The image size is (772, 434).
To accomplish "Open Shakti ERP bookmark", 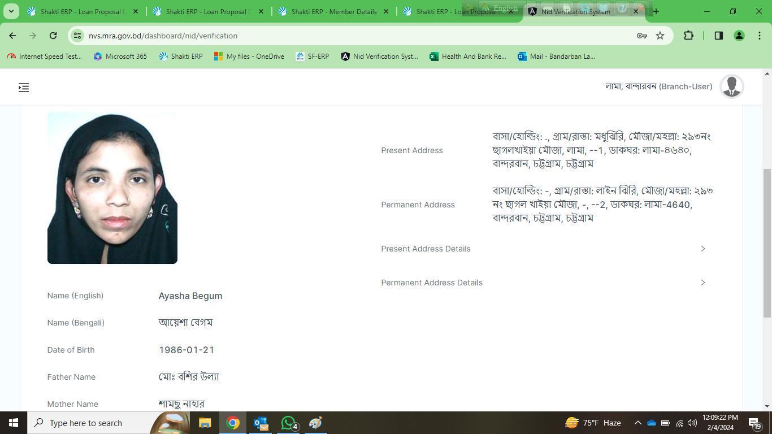I will pos(181,57).
